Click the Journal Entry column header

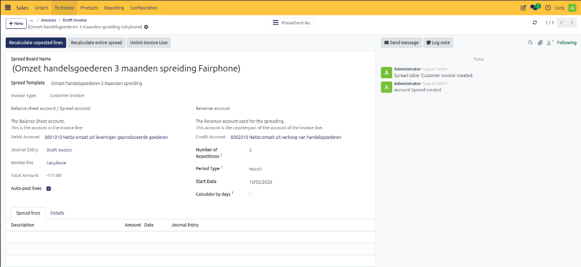pos(185,225)
